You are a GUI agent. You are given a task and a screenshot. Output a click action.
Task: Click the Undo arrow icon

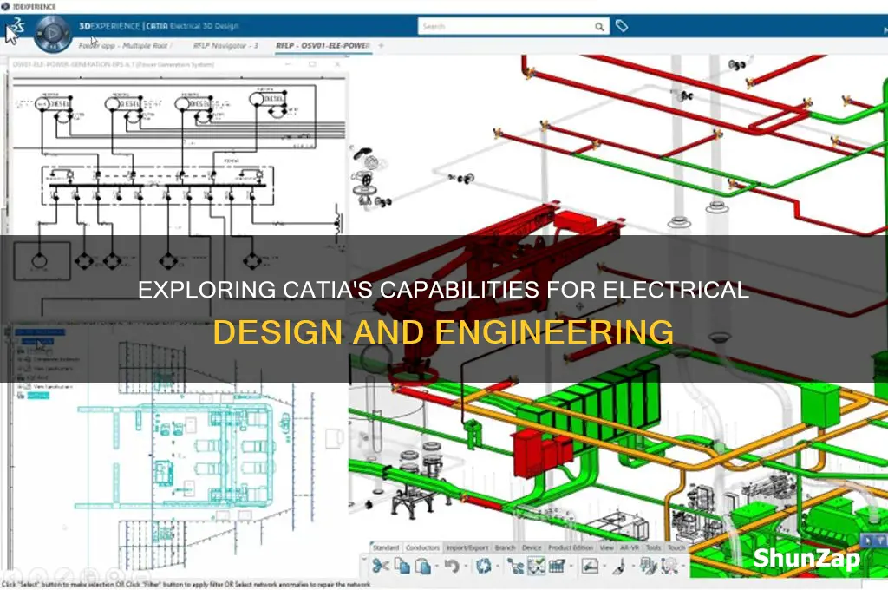click(x=452, y=566)
